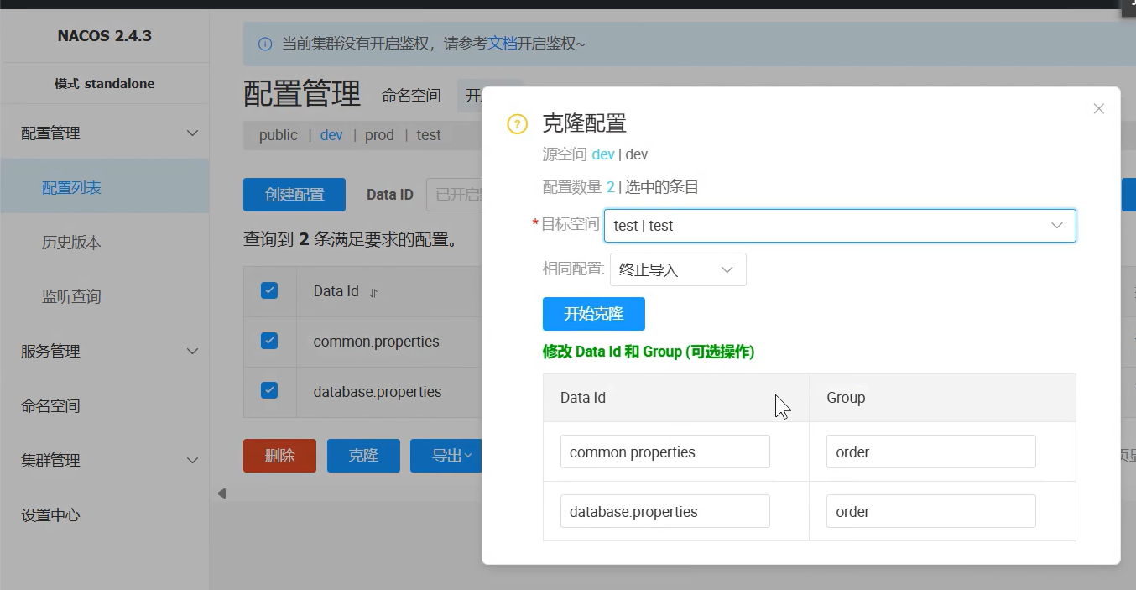Viewport: 1136px width, 590px height.
Task: Switch to the prod namespace tab
Action: 379,135
